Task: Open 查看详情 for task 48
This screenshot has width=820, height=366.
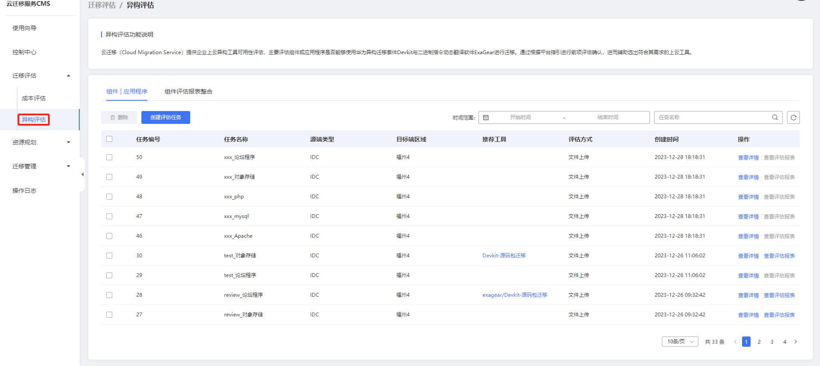Action: (749, 197)
